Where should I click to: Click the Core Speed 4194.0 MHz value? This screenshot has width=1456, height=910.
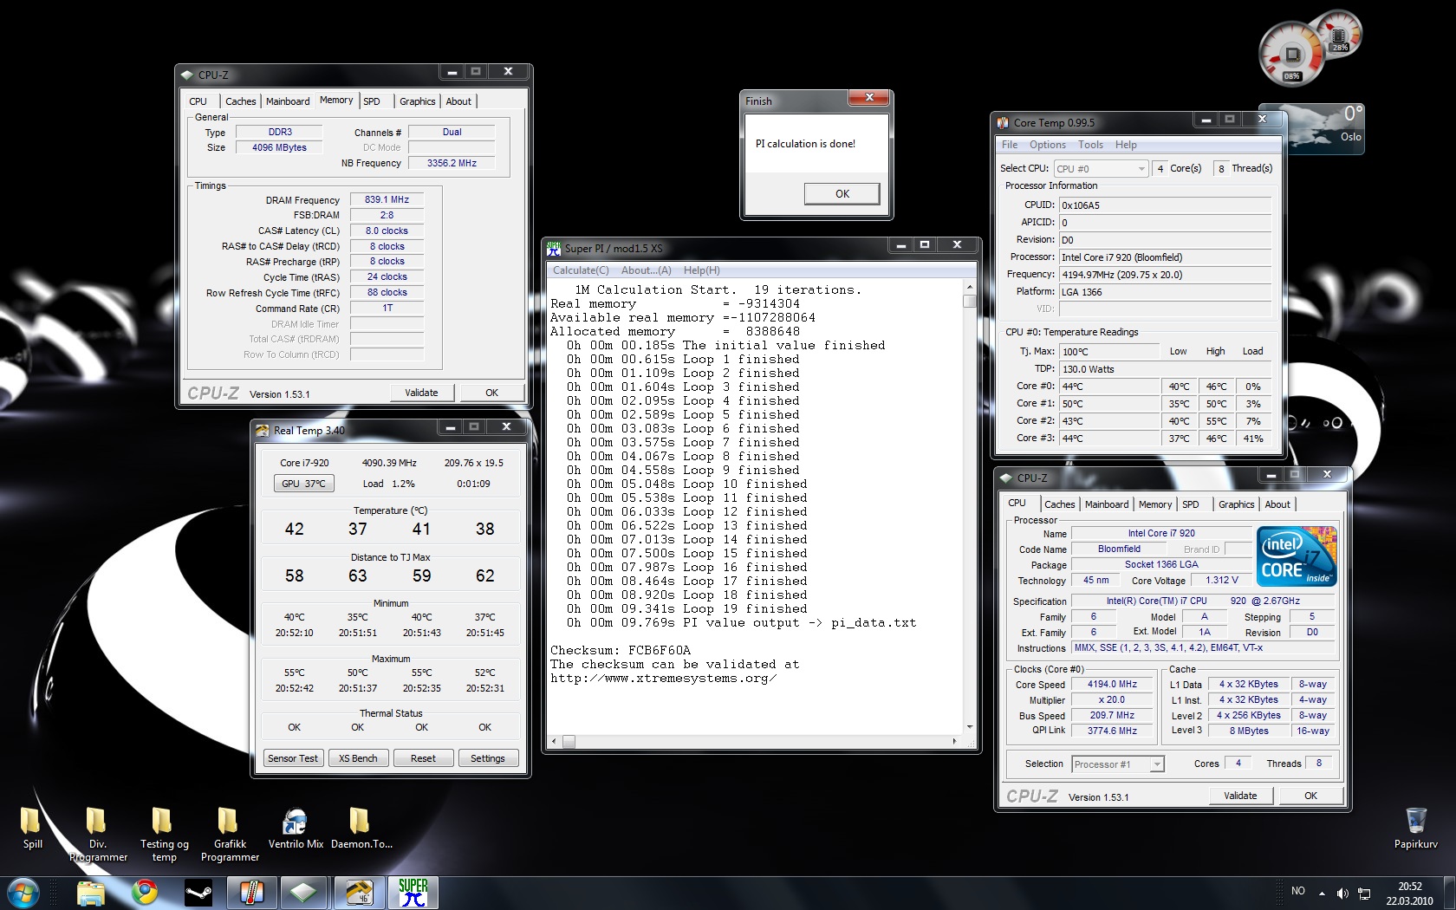click(1113, 684)
